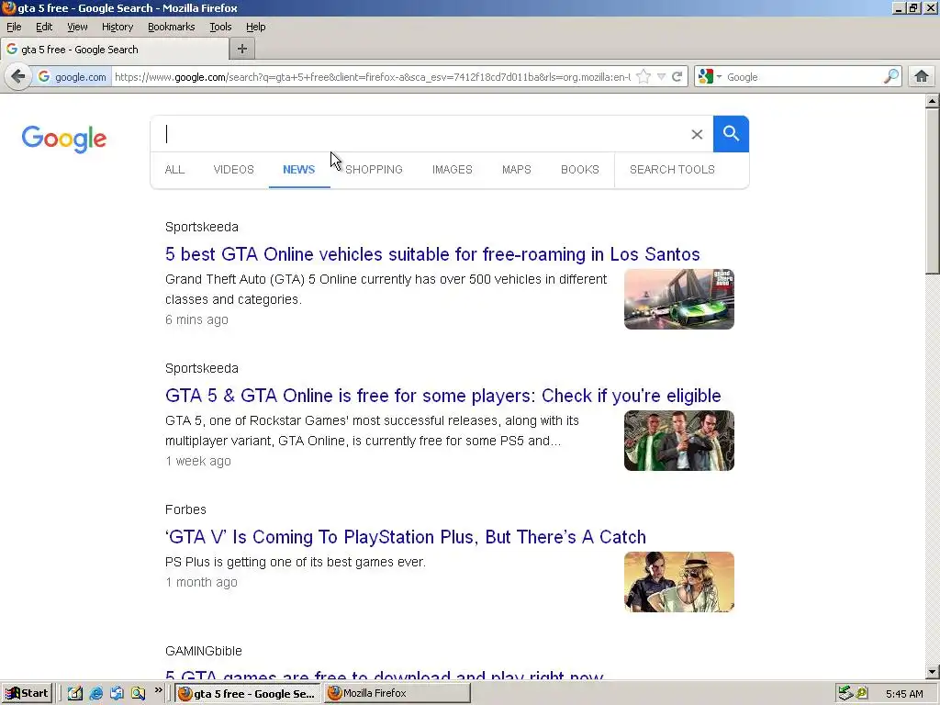Open the search engine selector dropdown
This screenshot has height=705, width=940.
710,77
